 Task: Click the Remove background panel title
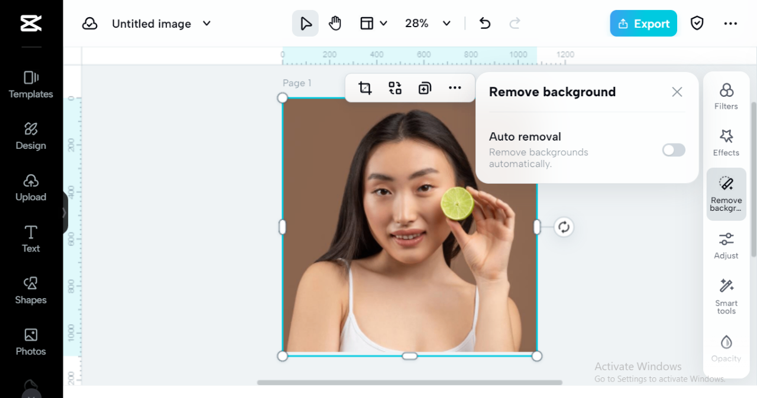552,92
